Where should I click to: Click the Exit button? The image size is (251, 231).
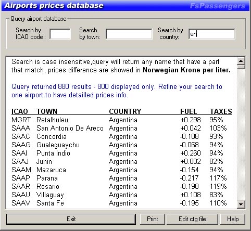coord(71,219)
